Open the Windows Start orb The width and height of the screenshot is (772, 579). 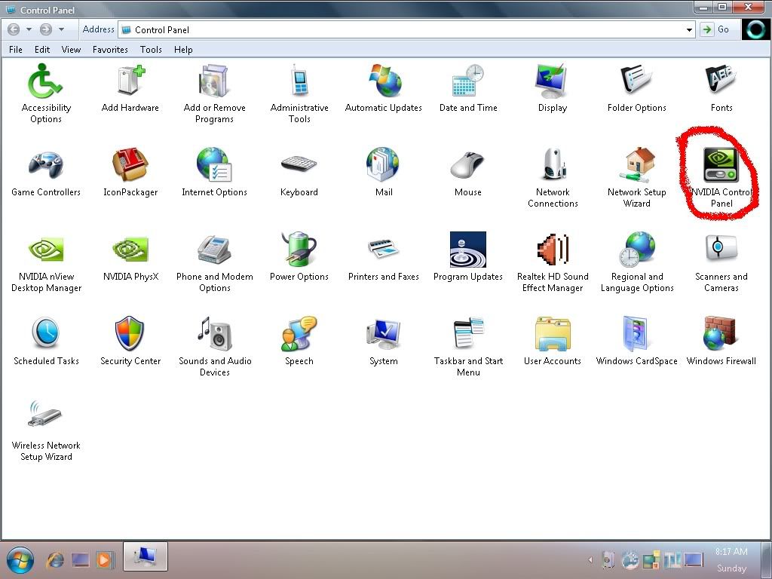click(x=20, y=560)
